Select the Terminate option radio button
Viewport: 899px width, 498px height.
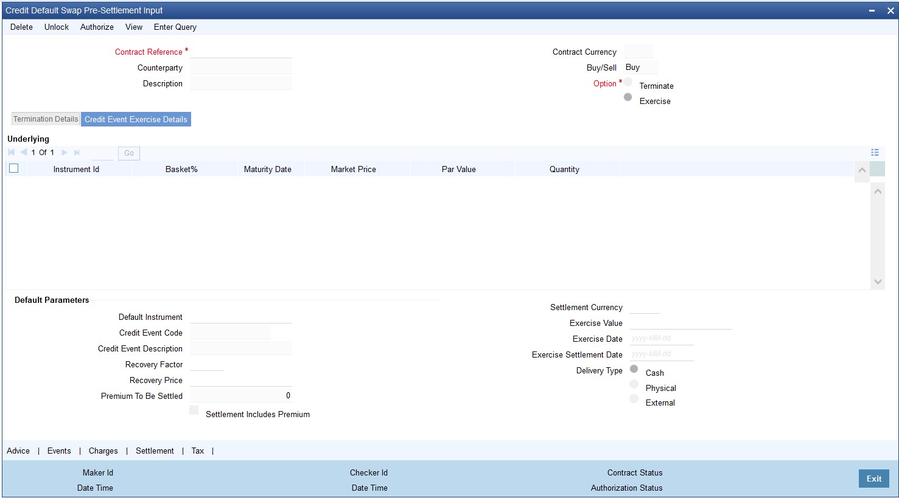(628, 82)
